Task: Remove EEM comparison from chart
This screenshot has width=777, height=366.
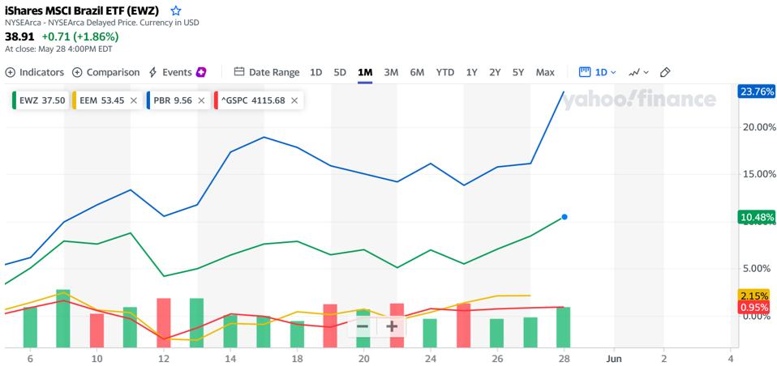Action: 133,101
